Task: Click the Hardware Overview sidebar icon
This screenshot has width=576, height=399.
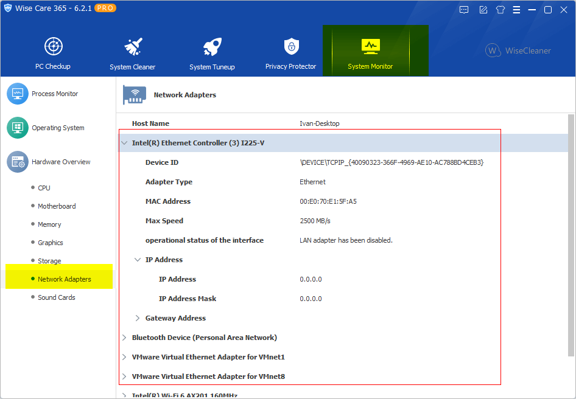Action: tap(18, 162)
